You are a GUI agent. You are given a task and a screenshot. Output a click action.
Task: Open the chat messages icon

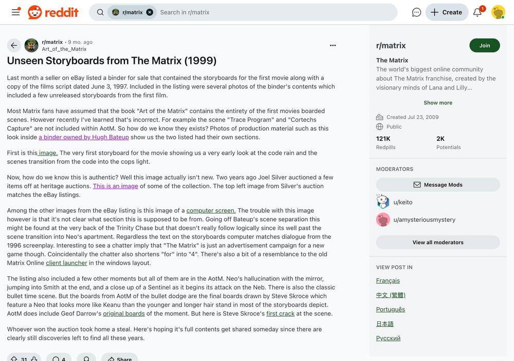click(x=416, y=12)
